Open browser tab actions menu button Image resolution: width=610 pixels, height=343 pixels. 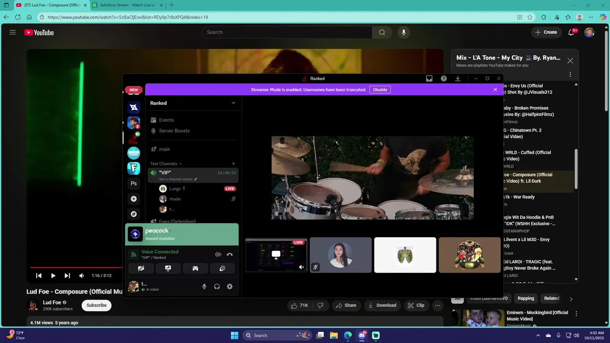point(6,5)
